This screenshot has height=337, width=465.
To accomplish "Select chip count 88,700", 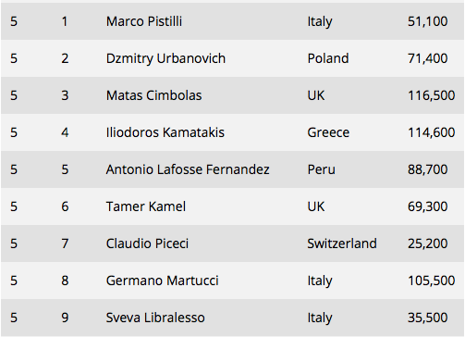I will click(428, 169).
